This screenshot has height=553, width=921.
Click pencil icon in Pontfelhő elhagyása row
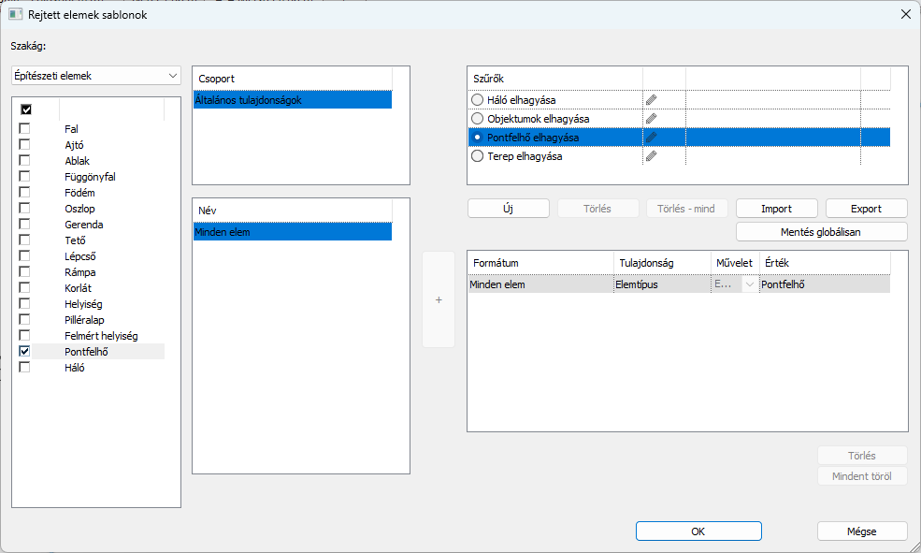[x=651, y=138]
